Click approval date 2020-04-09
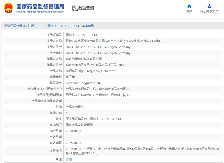 (x=74, y=131)
